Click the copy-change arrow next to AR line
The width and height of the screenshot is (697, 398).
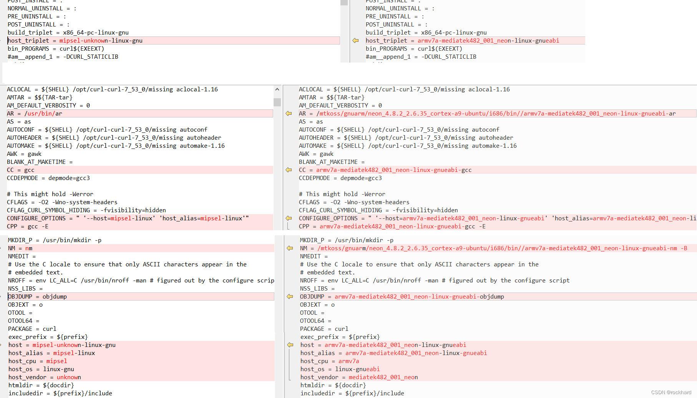click(x=289, y=113)
